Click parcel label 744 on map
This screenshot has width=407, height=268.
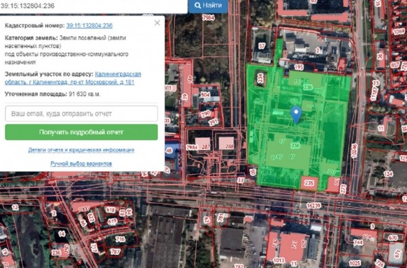[358, 242]
